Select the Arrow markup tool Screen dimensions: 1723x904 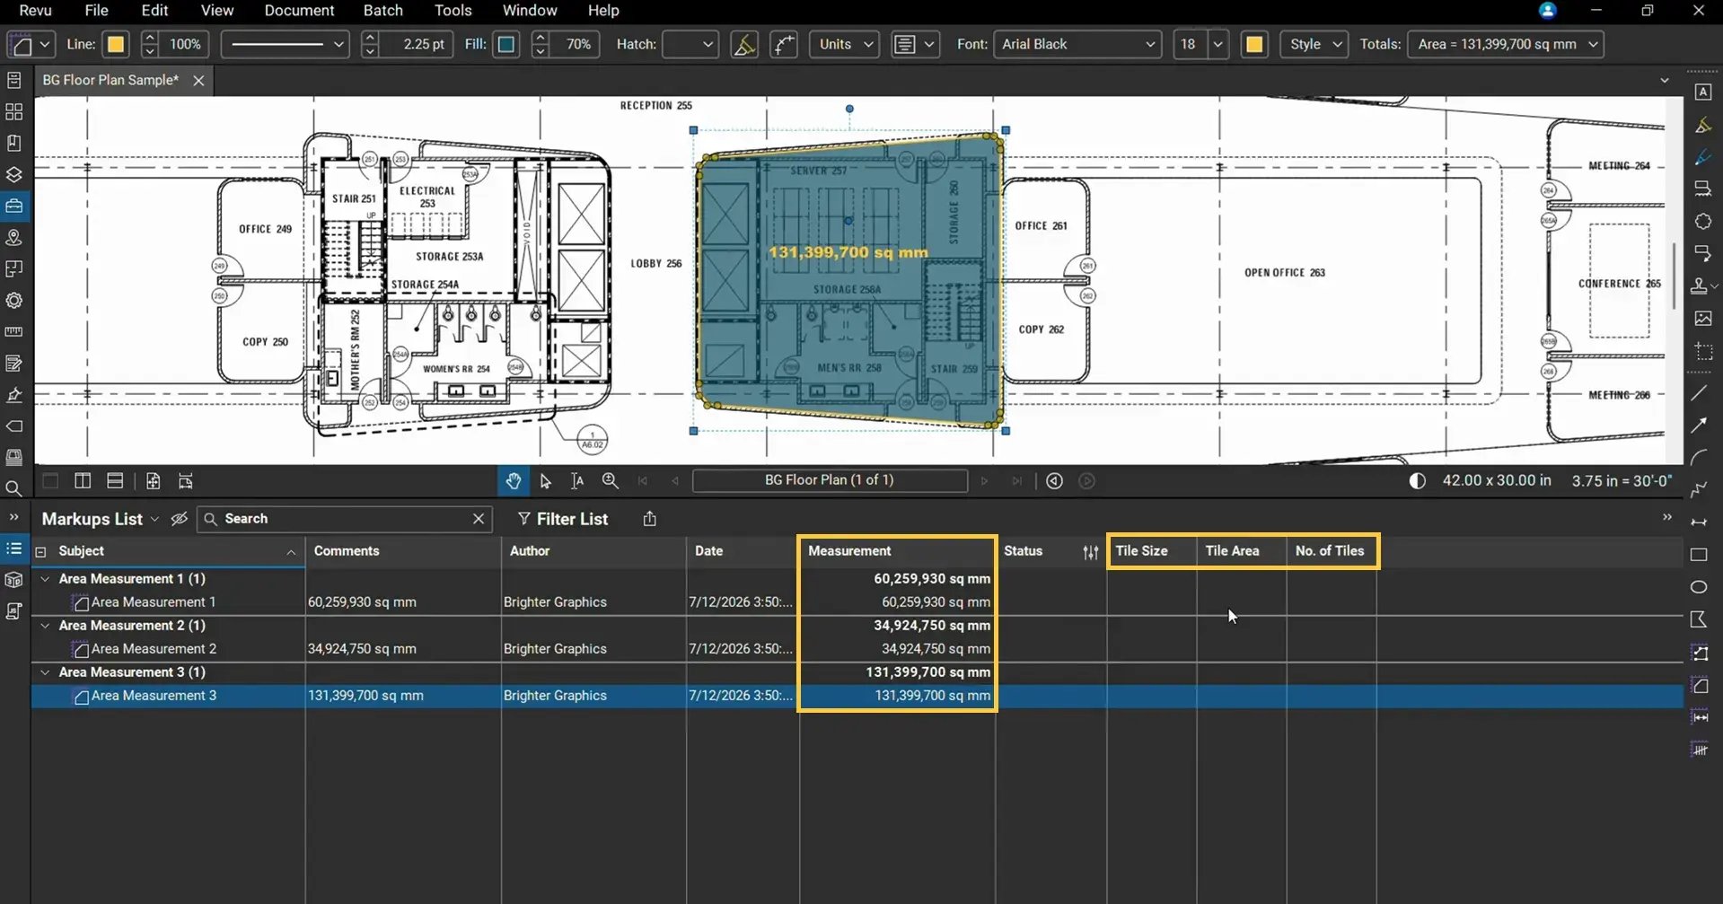[1699, 426]
